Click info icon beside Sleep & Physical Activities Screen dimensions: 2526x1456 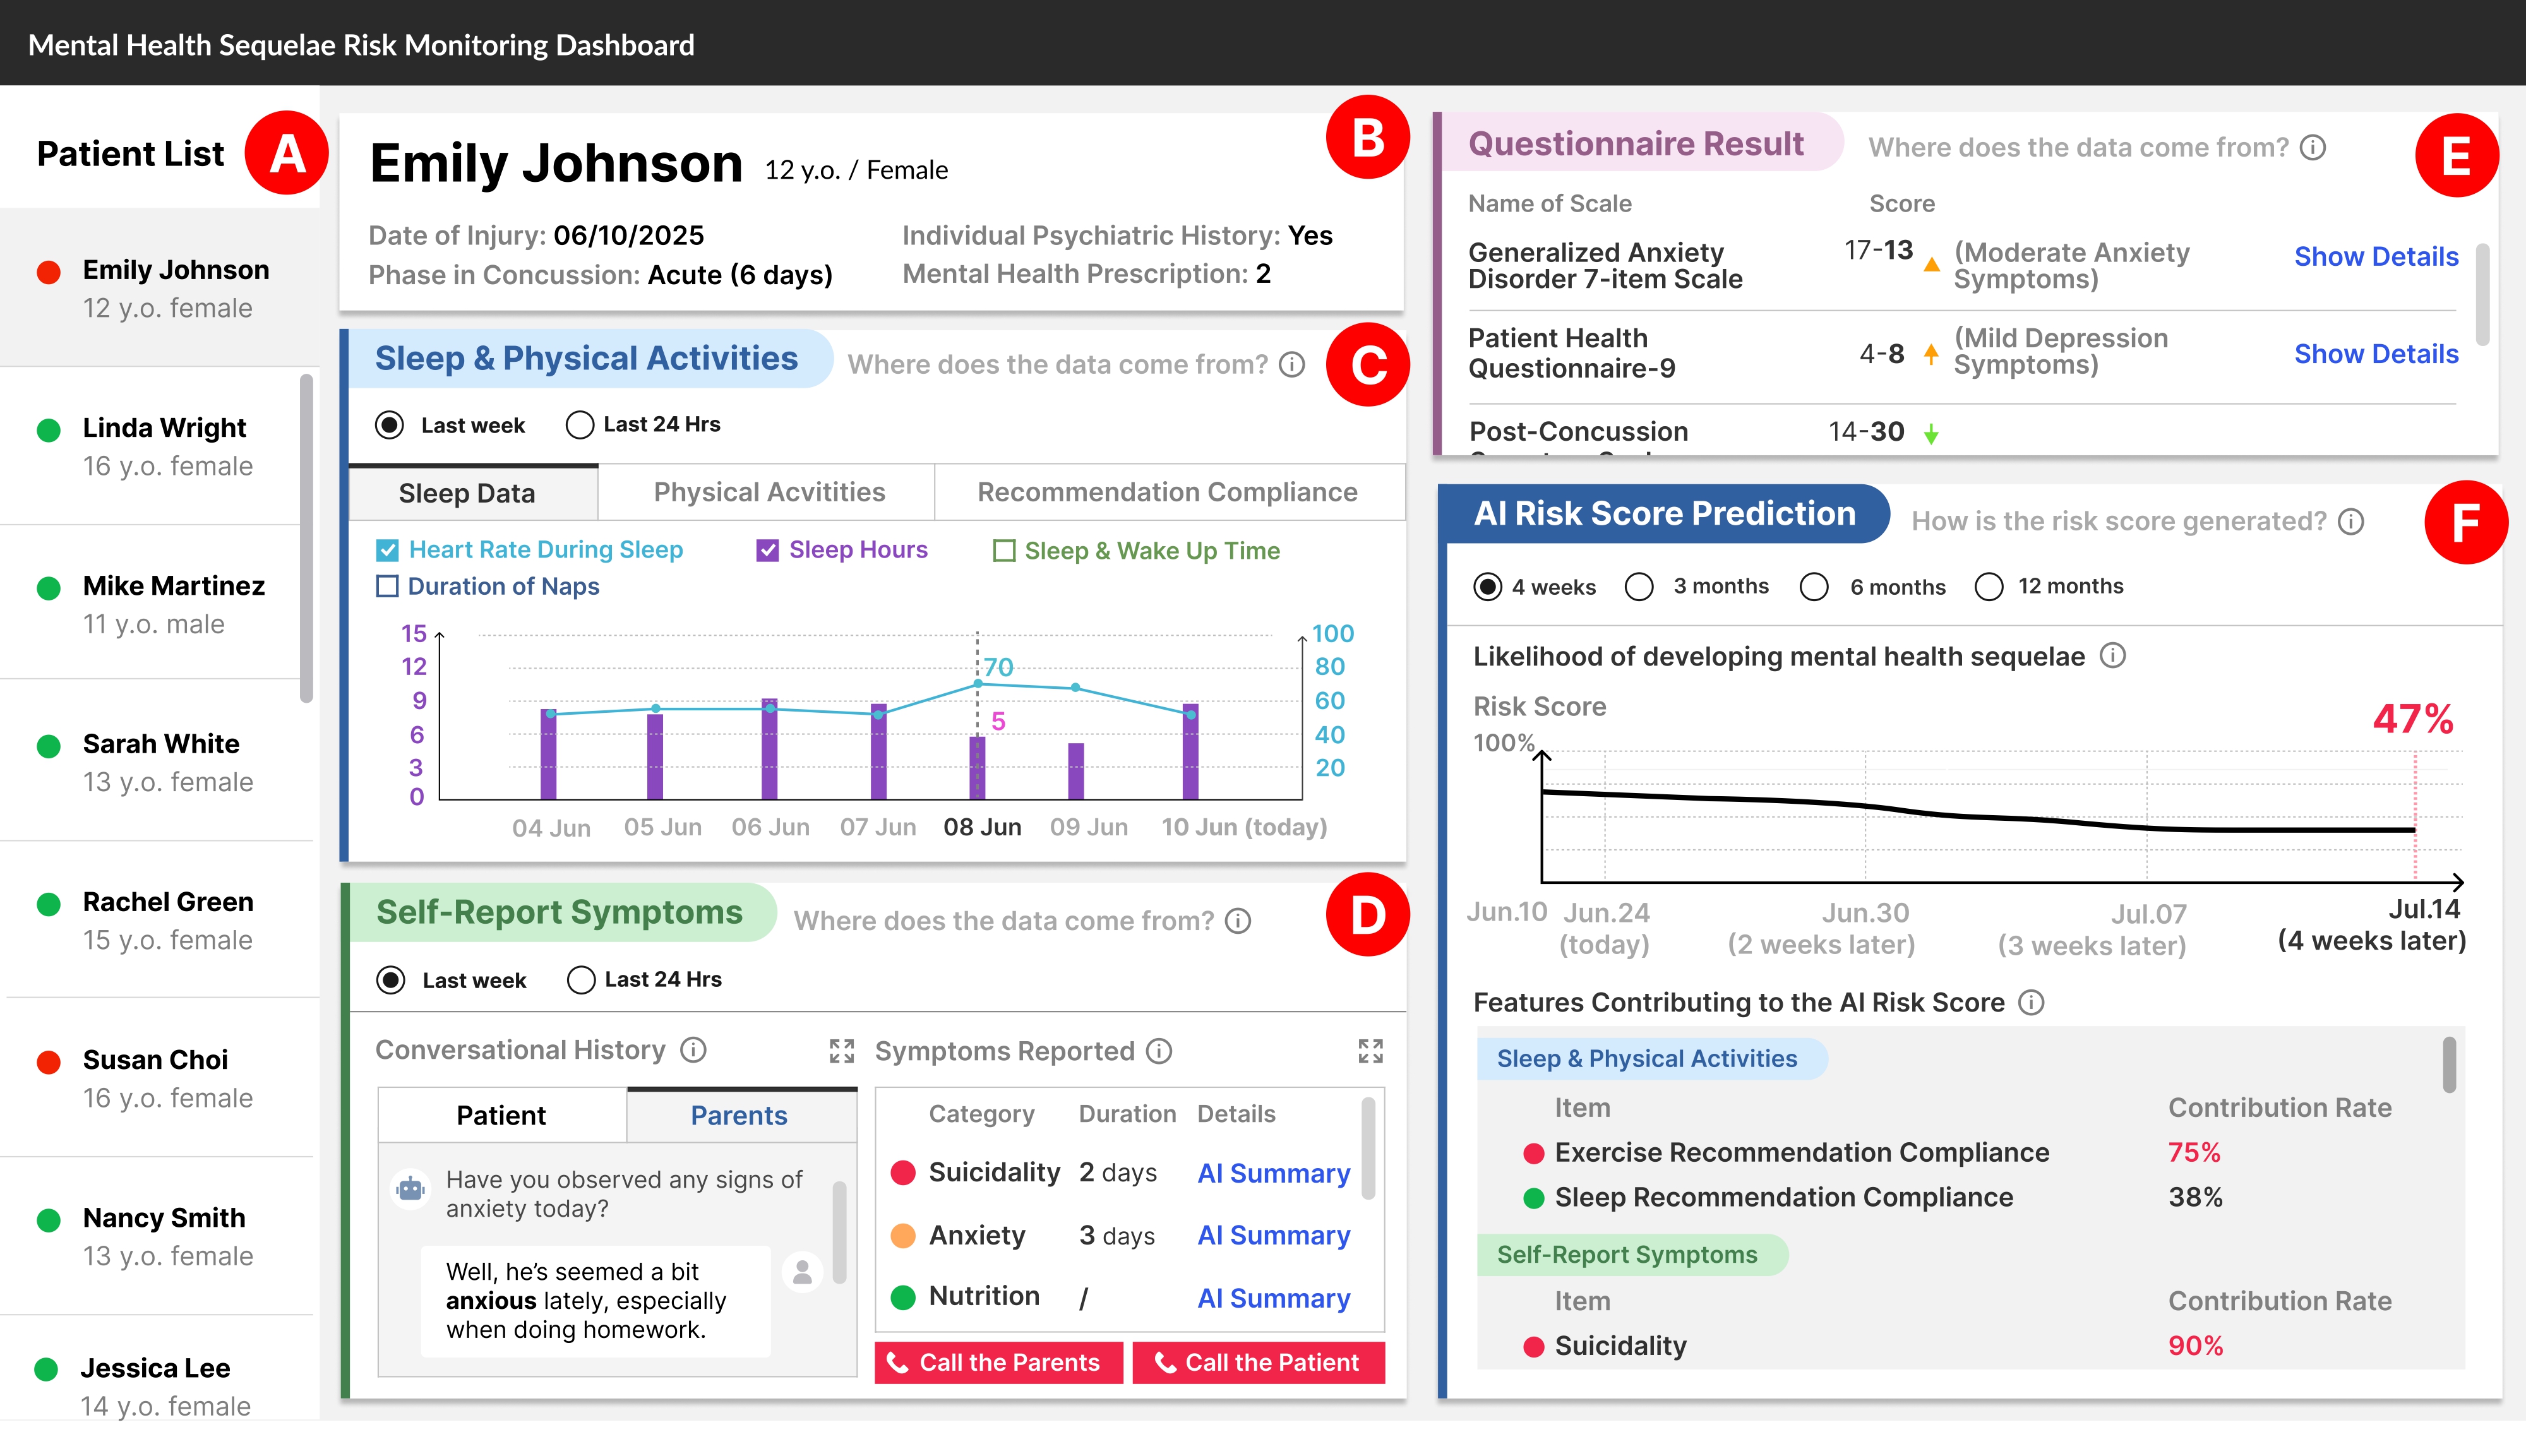[1292, 365]
